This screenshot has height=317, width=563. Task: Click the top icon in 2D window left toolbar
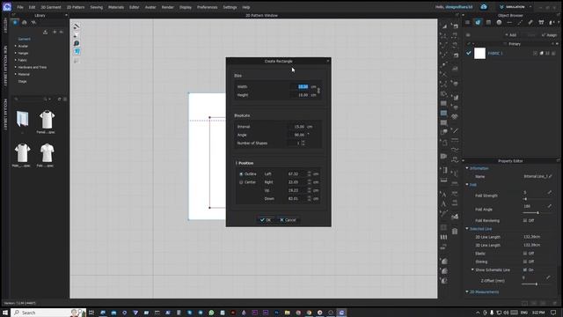pyautogui.click(x=77, y=26)
